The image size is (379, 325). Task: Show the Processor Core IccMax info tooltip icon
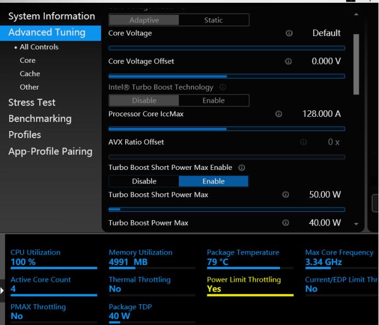click(x=278, y=114)
